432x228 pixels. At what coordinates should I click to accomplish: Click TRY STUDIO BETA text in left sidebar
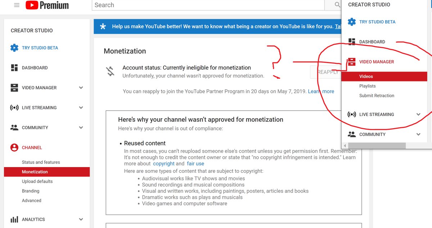click(x=40, y=48)
